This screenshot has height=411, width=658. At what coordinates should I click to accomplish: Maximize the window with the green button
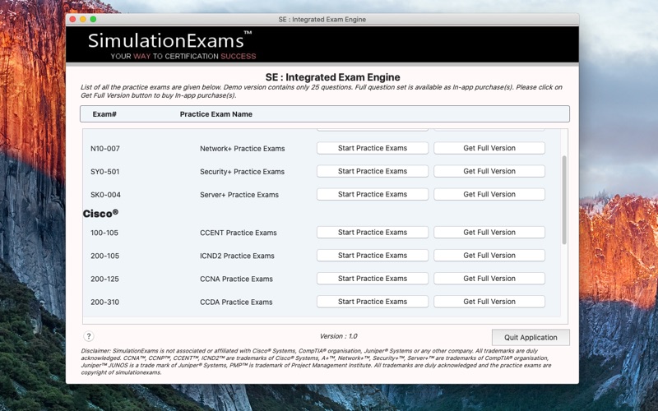pyautogui.click(x=93, y=19)
